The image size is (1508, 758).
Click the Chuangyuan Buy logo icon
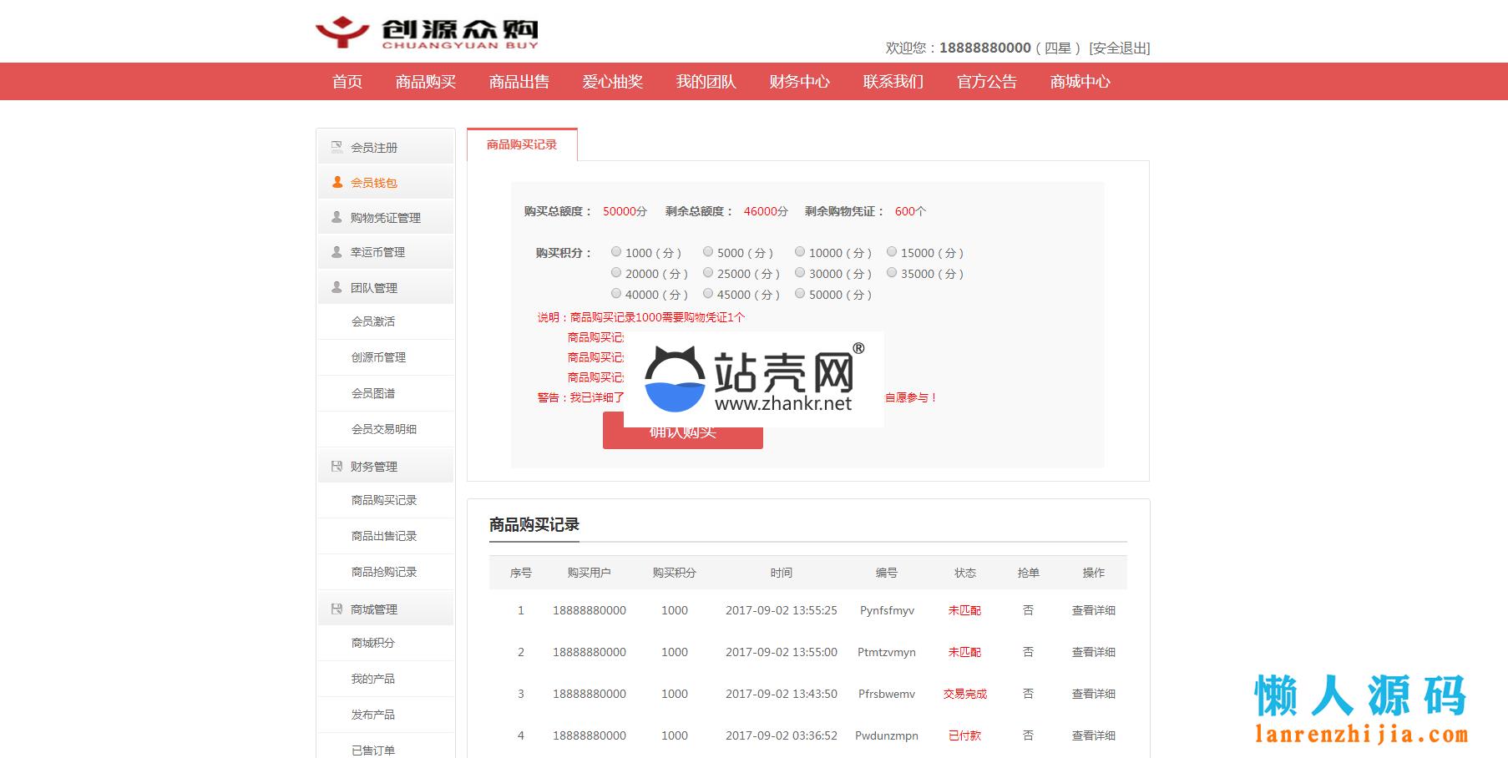point(342,33)
